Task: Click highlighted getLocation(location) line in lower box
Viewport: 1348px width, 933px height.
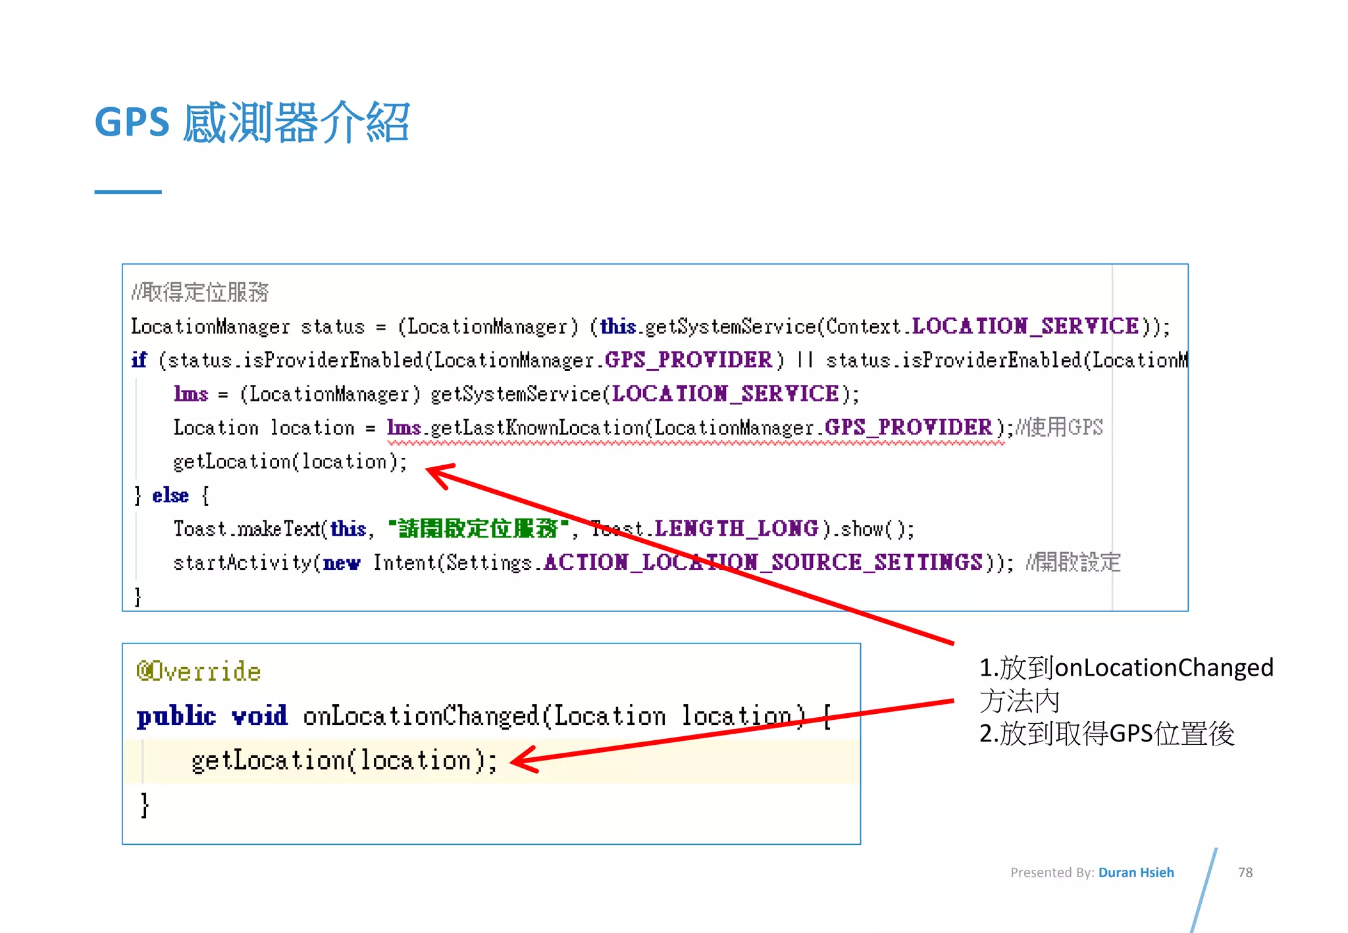Action: point(344,761)
